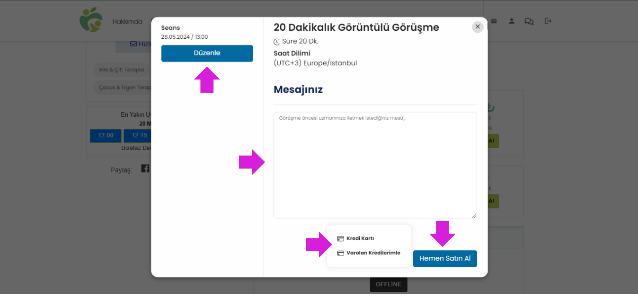The width and height of the screenshot is (638, 298).
Task: Click the Aile & Çift Terapisi tag
Action: click(122, 70)
